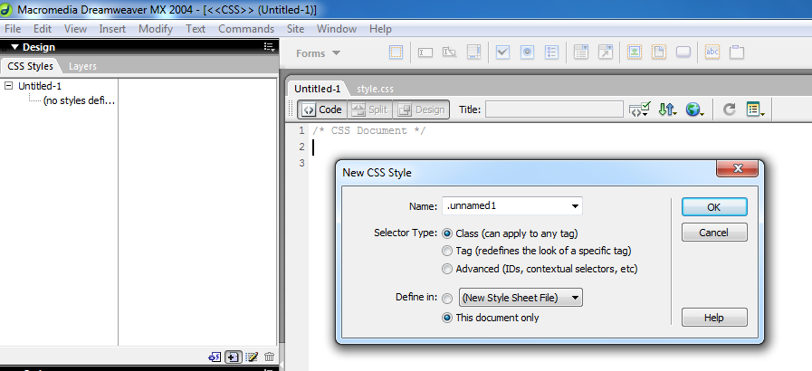Open the View menu
Viewport: 812px width, 371px height.
[75, 29]
